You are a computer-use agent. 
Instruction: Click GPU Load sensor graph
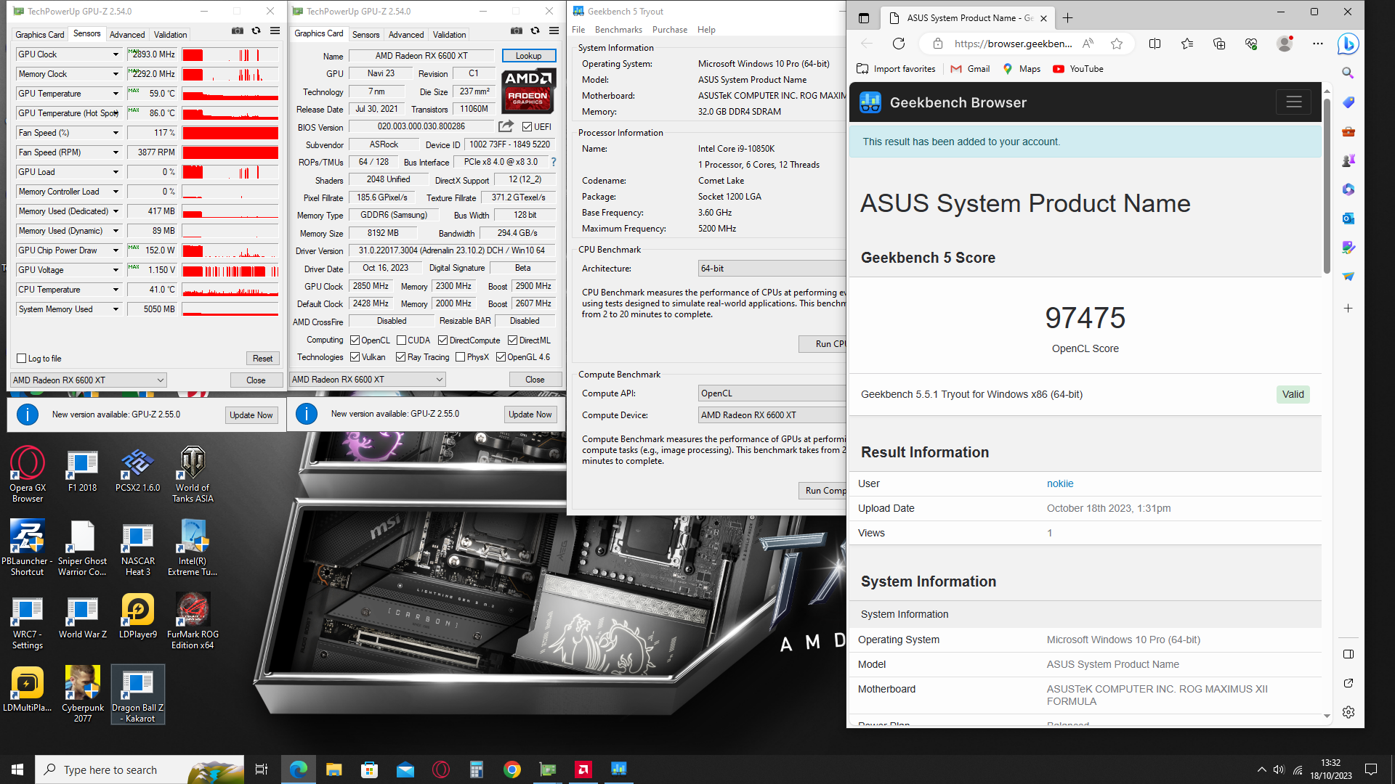(230, 172)
